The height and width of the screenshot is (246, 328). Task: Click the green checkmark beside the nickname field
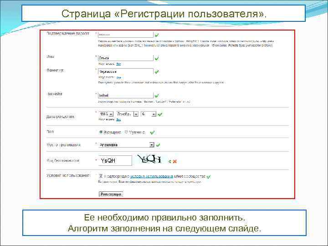point(157,96)
